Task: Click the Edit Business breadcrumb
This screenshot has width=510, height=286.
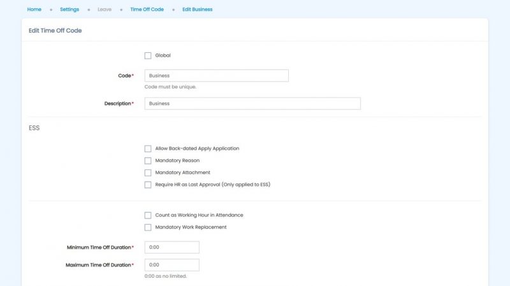Action: 197,10
